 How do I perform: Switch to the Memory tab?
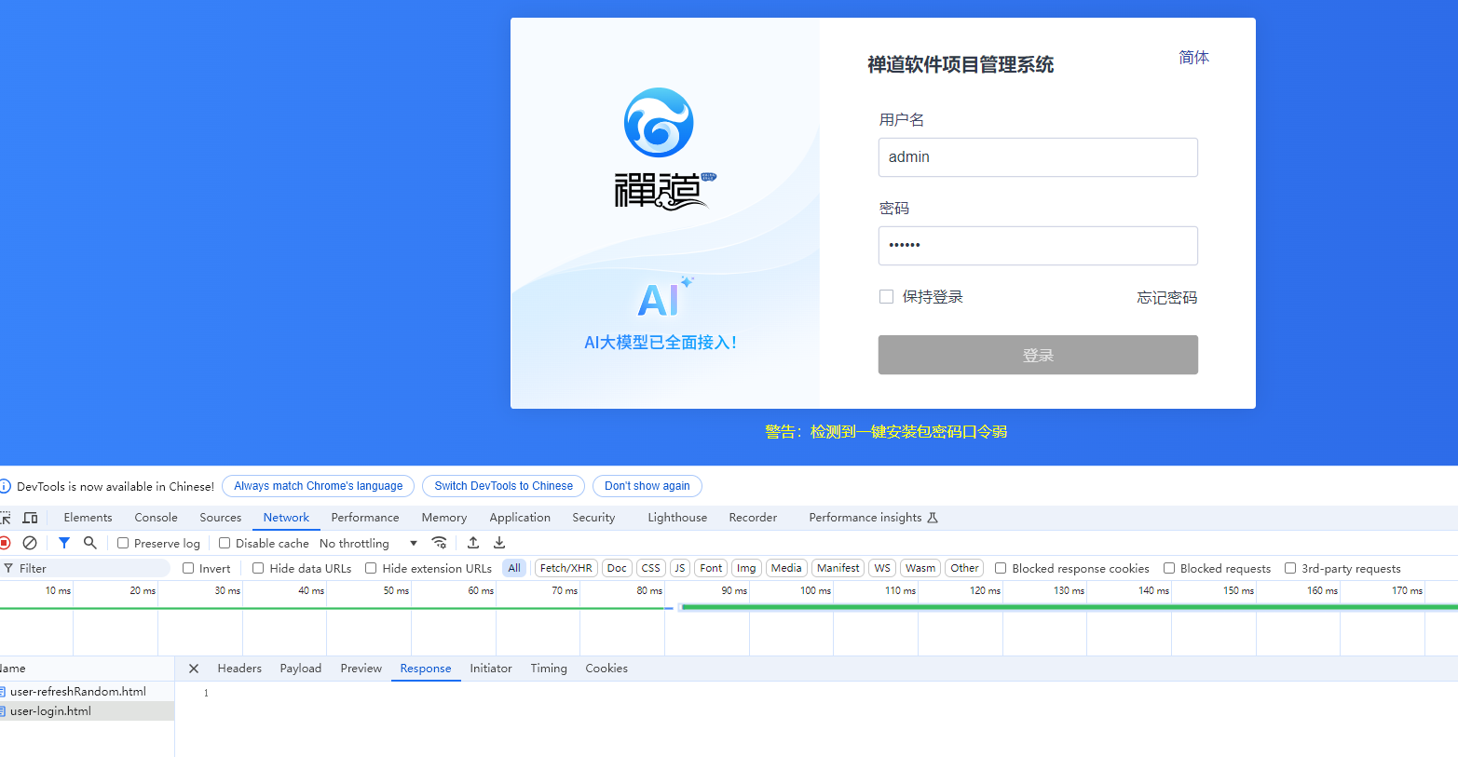[443, 518]
